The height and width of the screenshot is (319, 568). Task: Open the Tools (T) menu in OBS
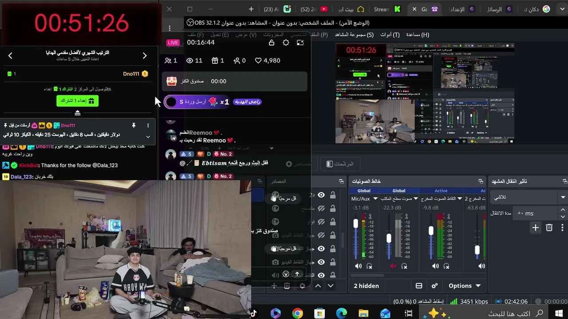pyautogui.click(x=390, y=35)
